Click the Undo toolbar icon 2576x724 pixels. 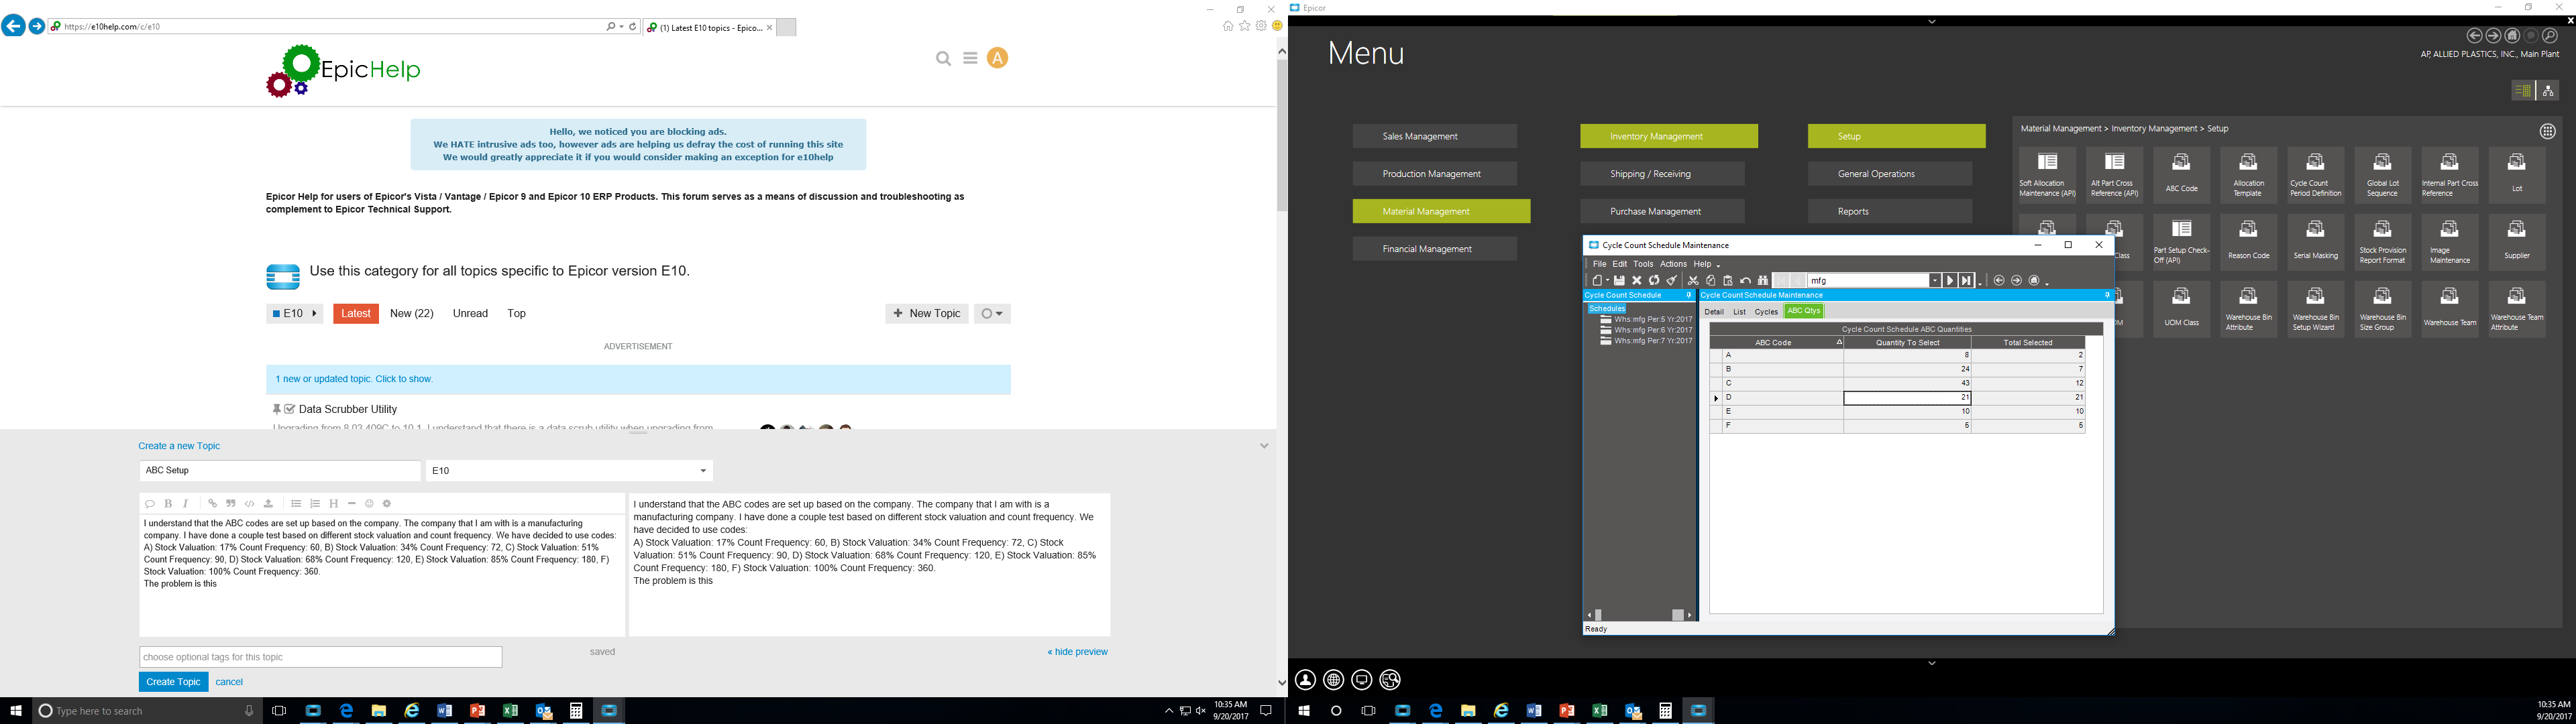(x=1746, y=281)
